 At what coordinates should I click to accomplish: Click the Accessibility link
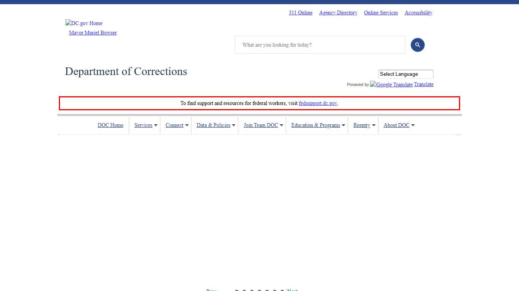click(418, 13)
